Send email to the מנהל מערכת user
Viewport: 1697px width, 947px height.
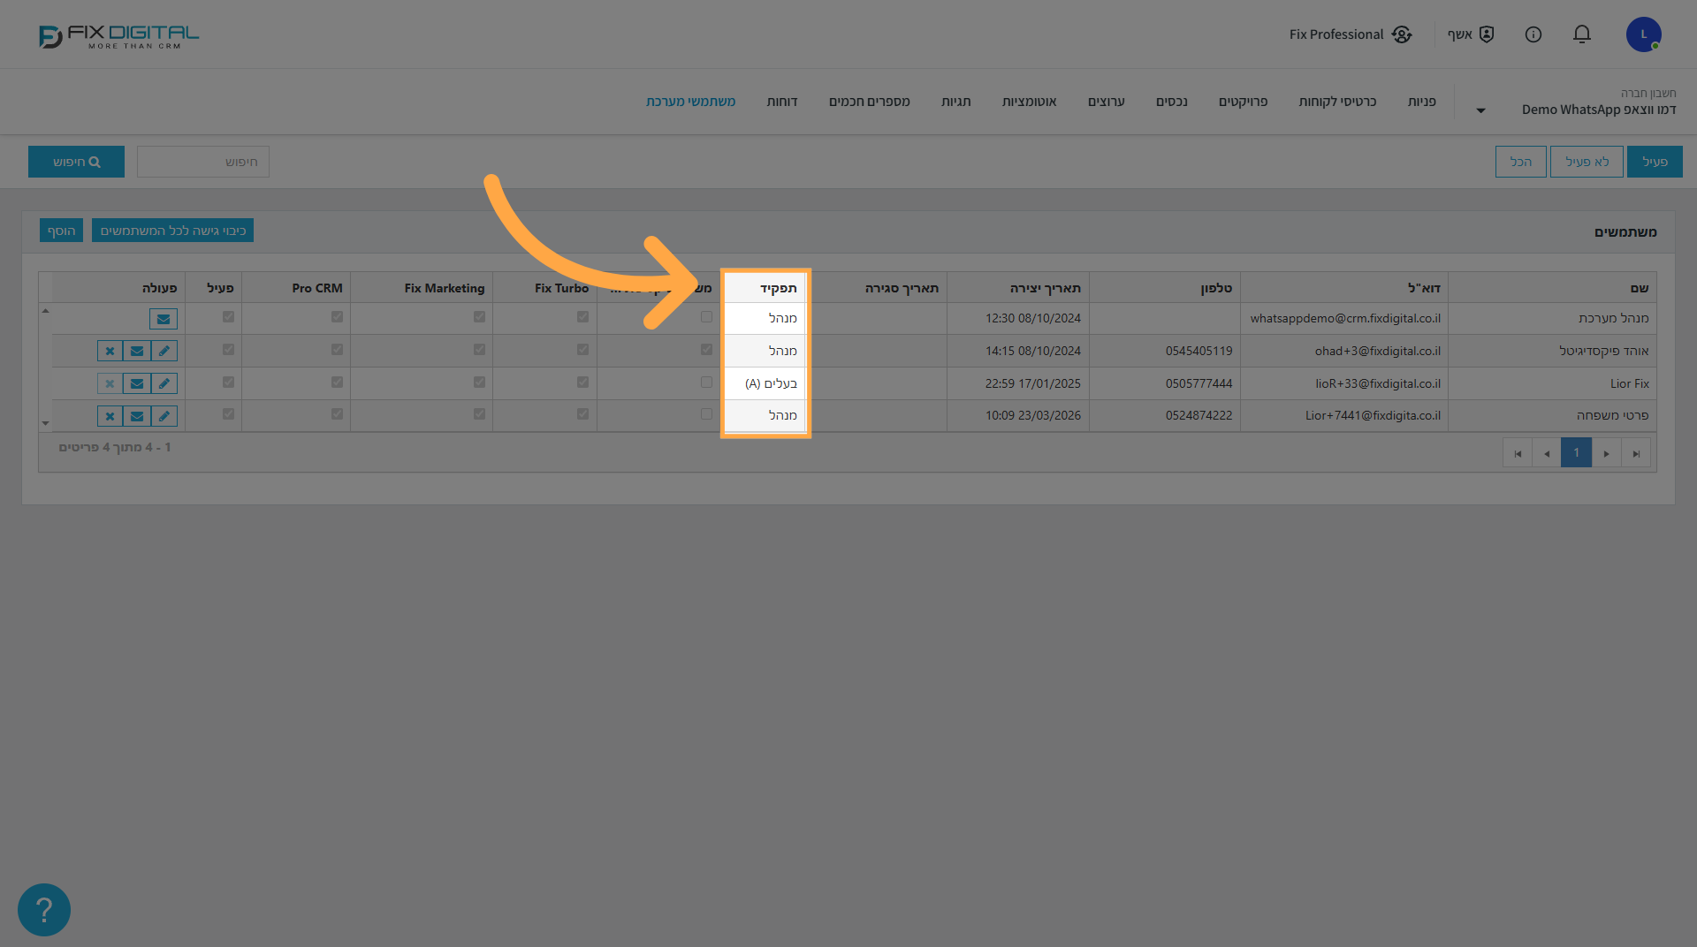click(164, 319)
